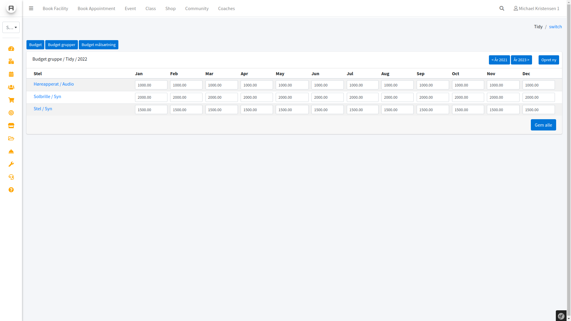Click the Opret ny button

click(548, 60)
